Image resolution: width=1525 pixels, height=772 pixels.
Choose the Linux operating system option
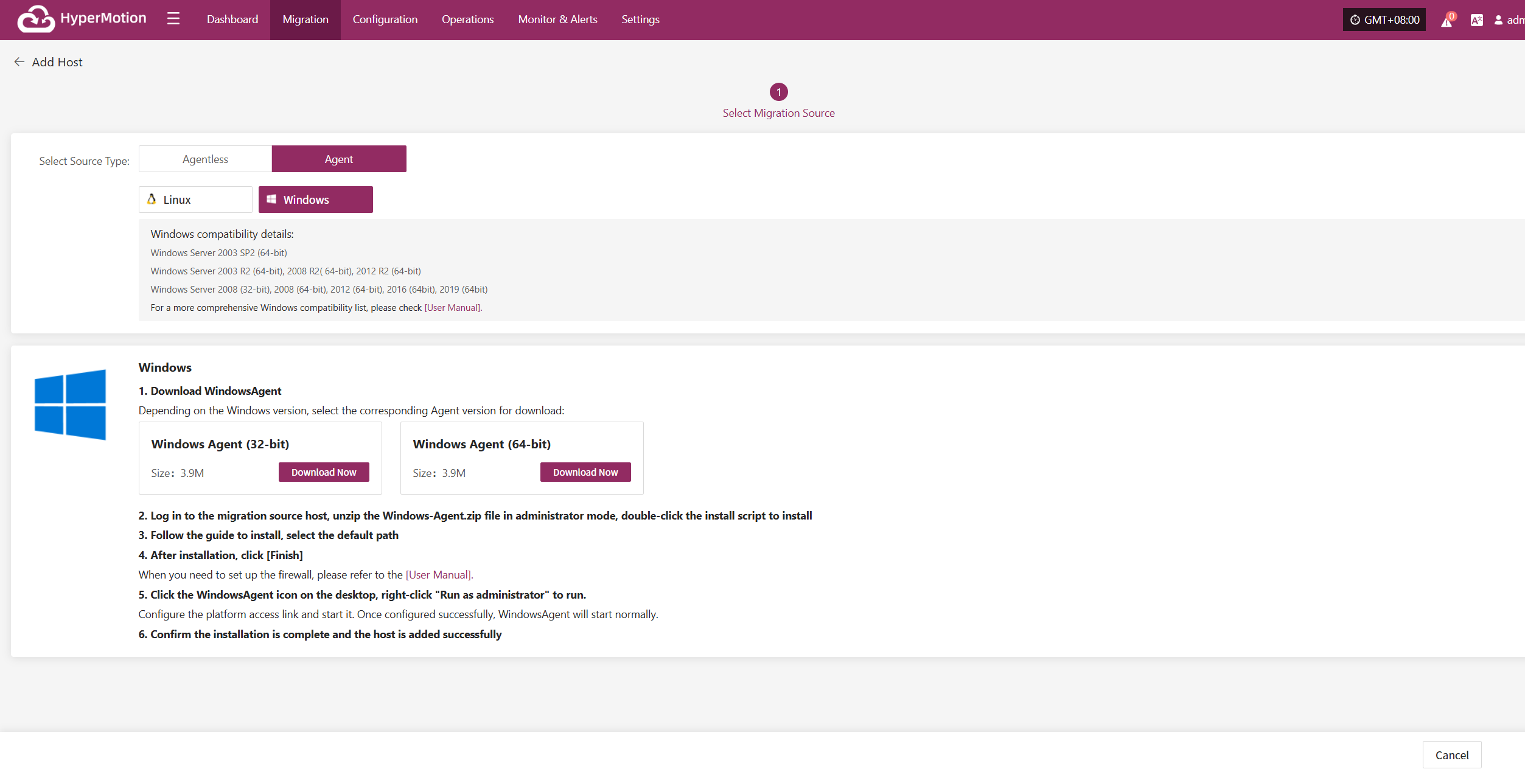coord(195,200)
